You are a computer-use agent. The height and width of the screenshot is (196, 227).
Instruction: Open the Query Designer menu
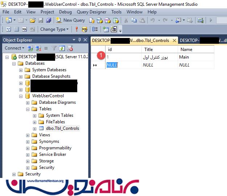(91, 12)
